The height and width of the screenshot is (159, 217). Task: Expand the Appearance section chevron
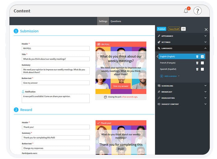tap(205, 36)
